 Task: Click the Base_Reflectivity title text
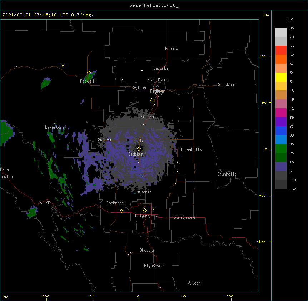pyautogui.click(x=154, y=5)
